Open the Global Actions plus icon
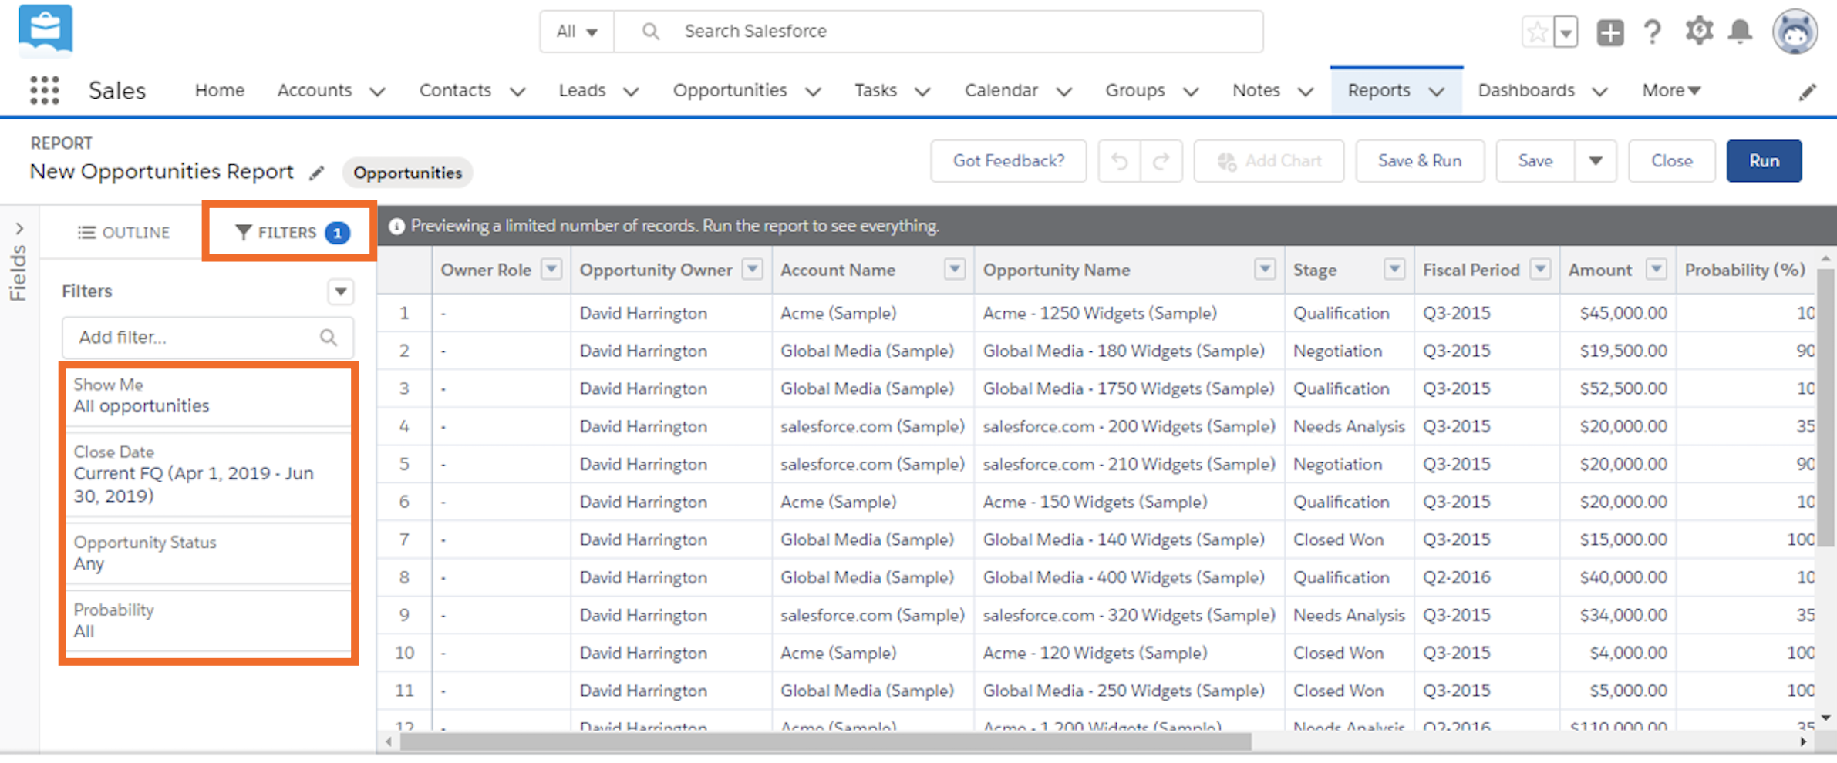The image size is (1837, 763). point(1610,32)
